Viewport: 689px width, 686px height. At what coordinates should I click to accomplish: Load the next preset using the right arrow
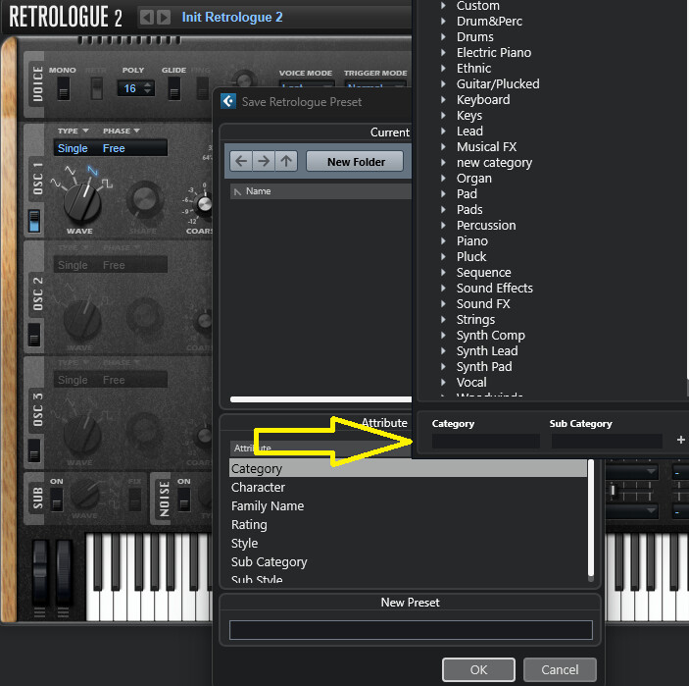(x=164, y=18)
